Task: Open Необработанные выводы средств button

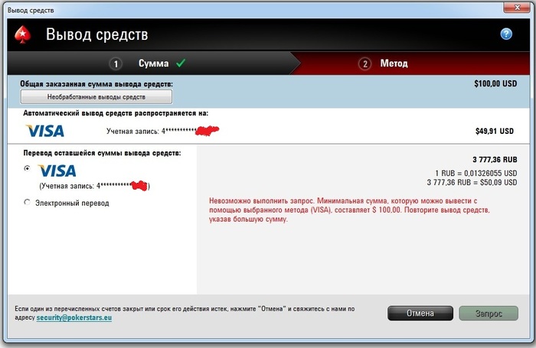Action: (96, 97)
